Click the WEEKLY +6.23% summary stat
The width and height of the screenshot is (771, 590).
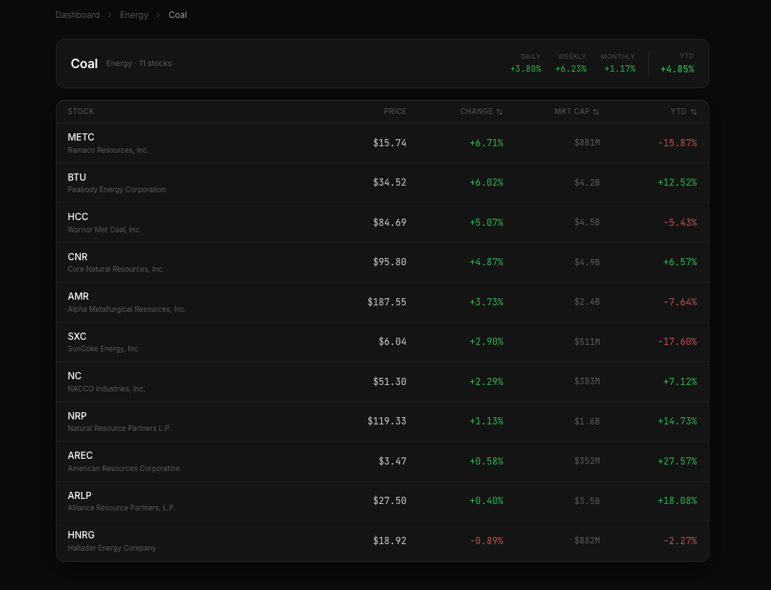tap(571, 64)
